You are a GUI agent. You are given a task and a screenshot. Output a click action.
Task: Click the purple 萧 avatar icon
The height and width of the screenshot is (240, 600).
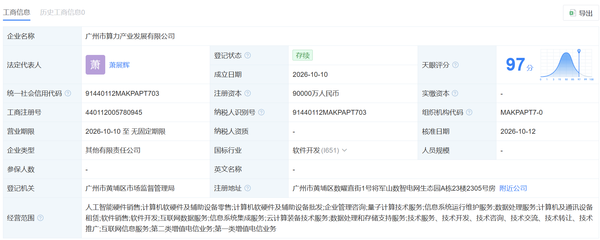[95, 65]
